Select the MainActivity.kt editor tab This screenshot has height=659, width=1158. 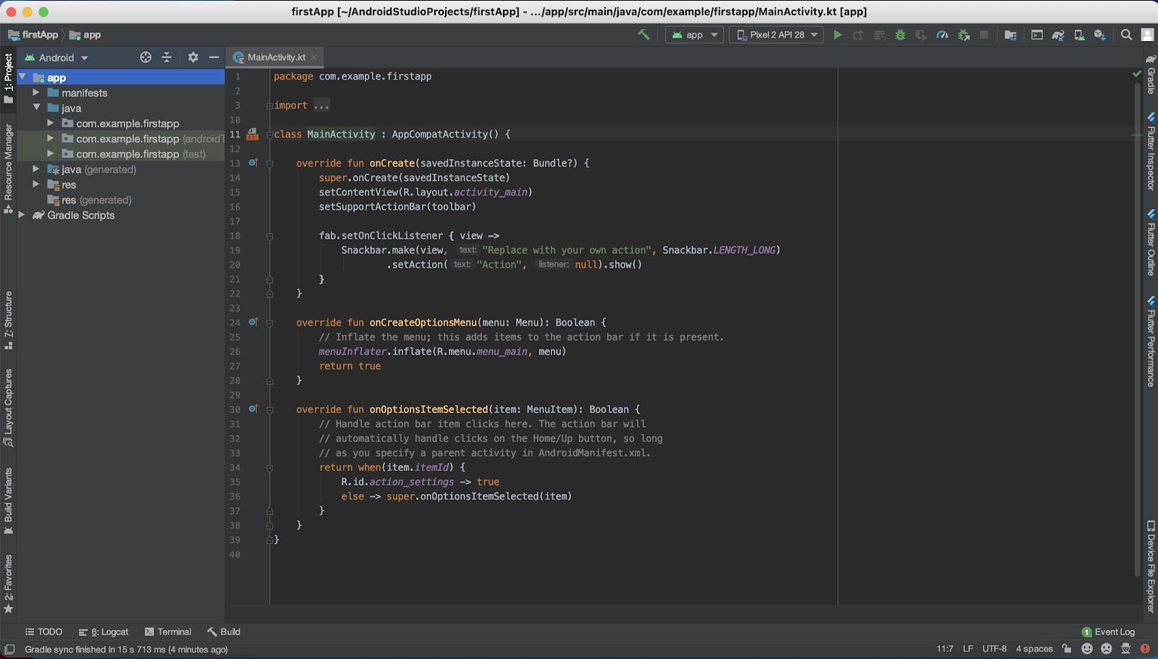coord(276,57)
